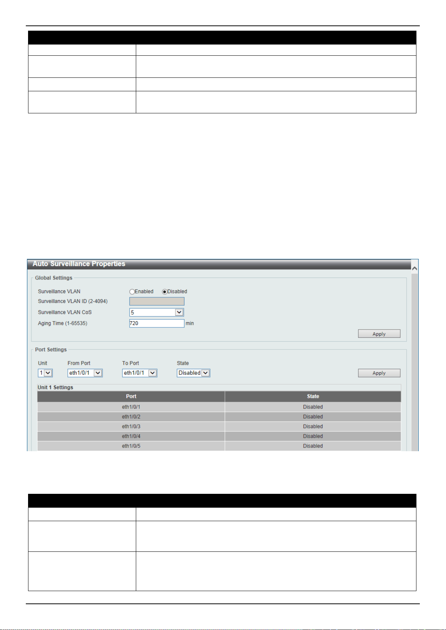This screenshot has width=446, height=630.
Task: Select the eth1/0/1 table row cell
Action: tap(131, 407)
